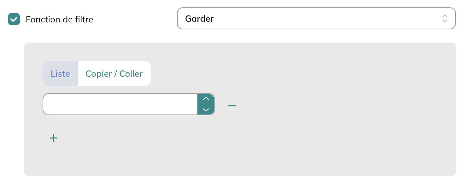464x182 pixels.
Task: Click the teal minus sign beside the field
Action: point(232,106)
